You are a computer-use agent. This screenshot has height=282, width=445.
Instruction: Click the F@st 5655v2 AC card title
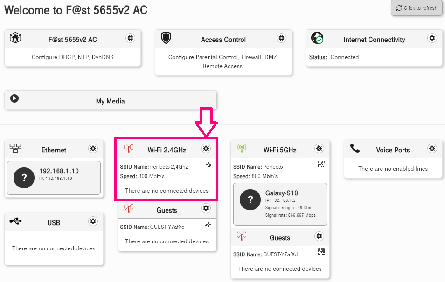pos(73,40)
